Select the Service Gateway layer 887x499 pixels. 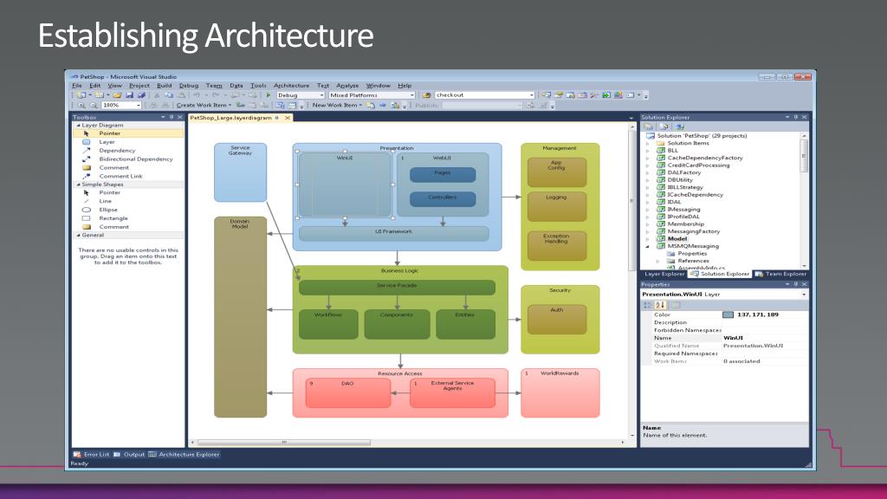point(241,172)
